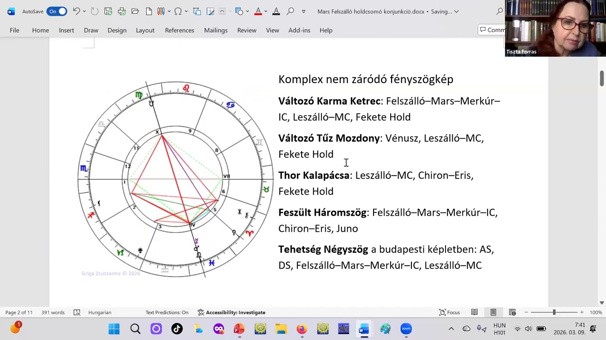This screenshot has height=340, width=606.
Task: Open the File menu
Action: click(x=15, y=30)
